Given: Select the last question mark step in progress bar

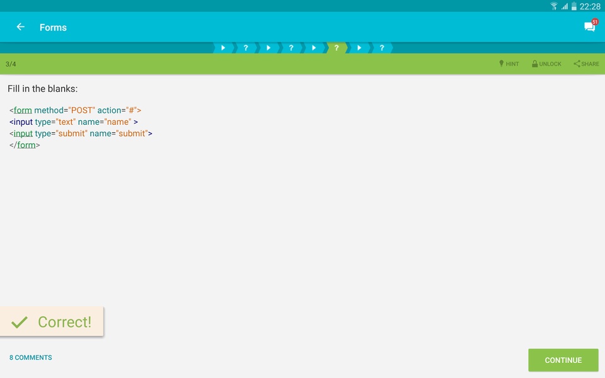Looking at the screenshot, I should tap(382, 48).
